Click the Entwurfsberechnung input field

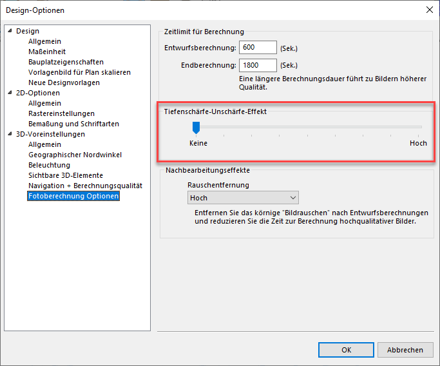(257, 48)
